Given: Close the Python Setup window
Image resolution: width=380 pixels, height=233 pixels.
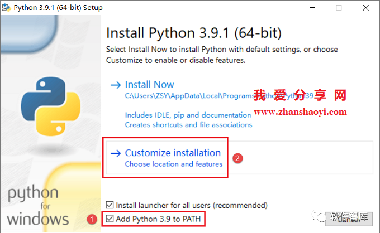Looking at the screenshot, I should point(368,8).
